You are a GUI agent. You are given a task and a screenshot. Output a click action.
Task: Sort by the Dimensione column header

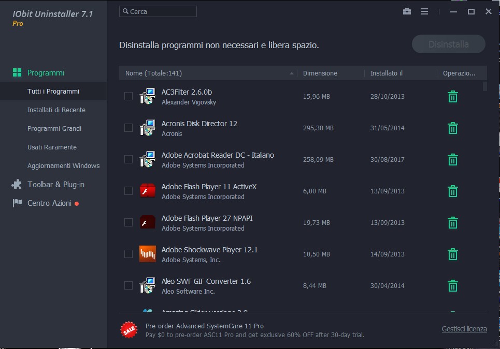(x=331, y=73)
